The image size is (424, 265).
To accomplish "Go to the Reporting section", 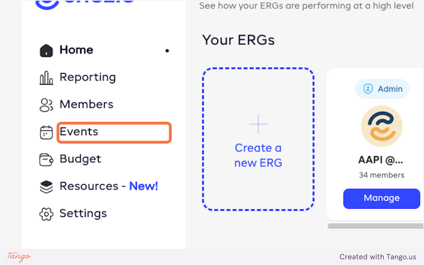I will point(88,77).
